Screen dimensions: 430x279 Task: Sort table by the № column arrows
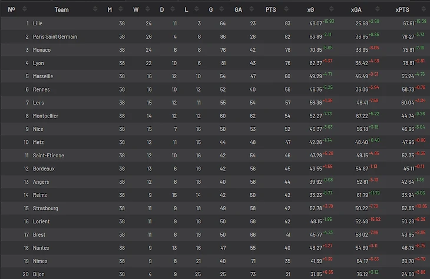tap(24, 9)
